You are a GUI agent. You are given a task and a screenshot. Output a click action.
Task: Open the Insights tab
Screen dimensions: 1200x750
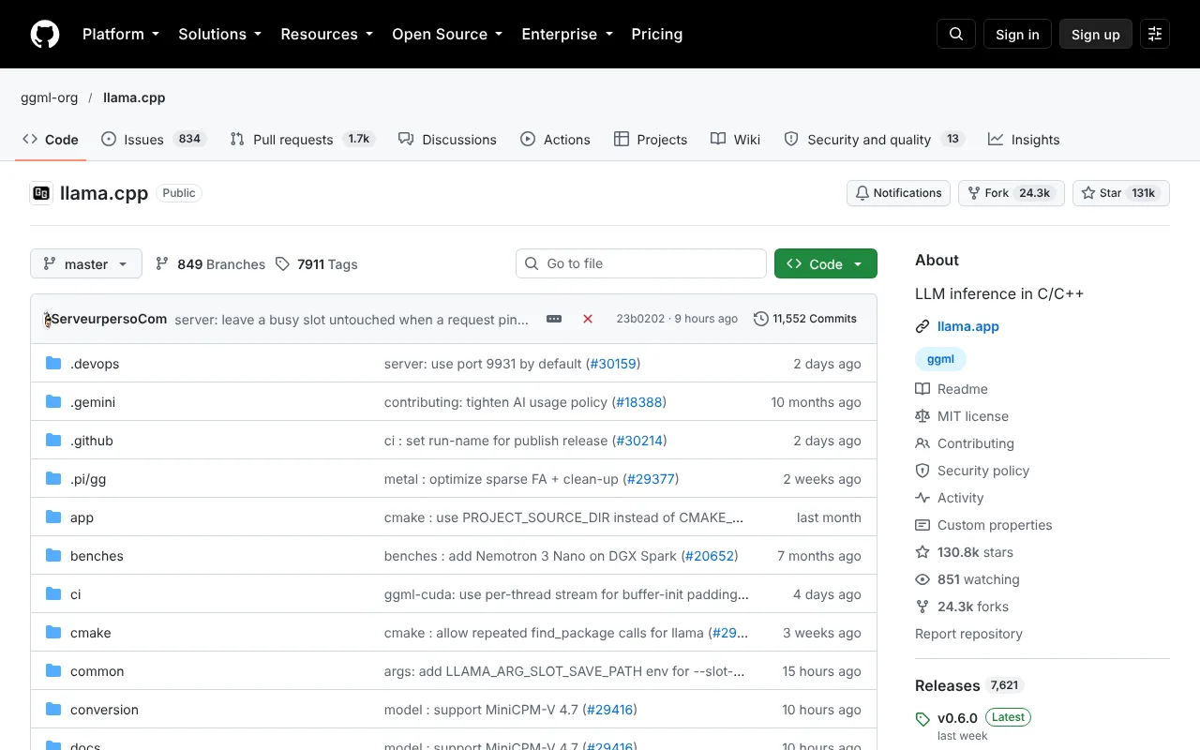coord(1024,139)
